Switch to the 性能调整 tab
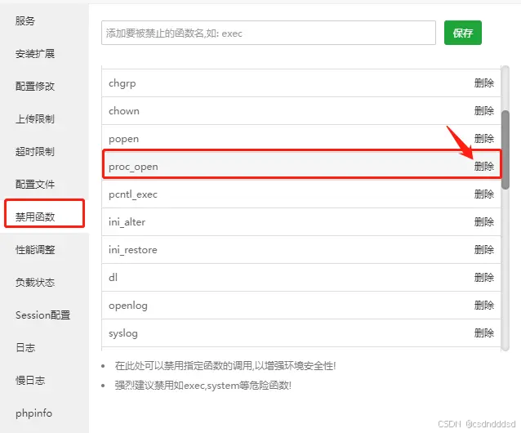 click(35, 249)
